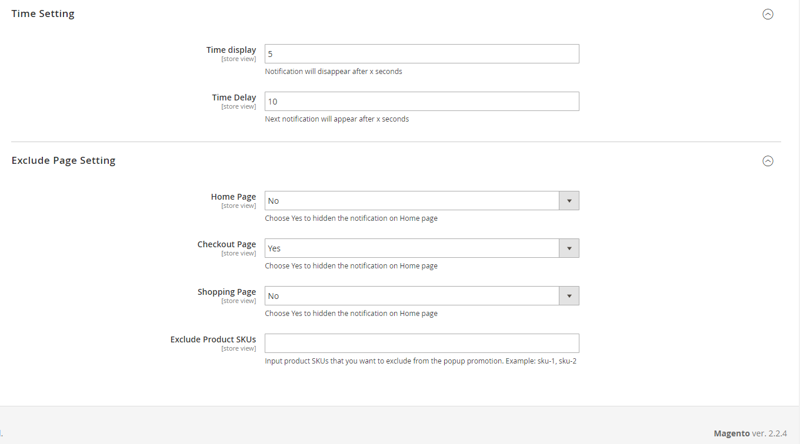Click into the Time Delay text box
800x444 pixels.
[422, 102]
